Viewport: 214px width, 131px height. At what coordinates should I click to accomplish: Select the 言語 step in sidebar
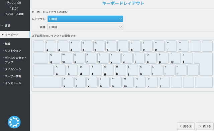(x=8, y=25)
